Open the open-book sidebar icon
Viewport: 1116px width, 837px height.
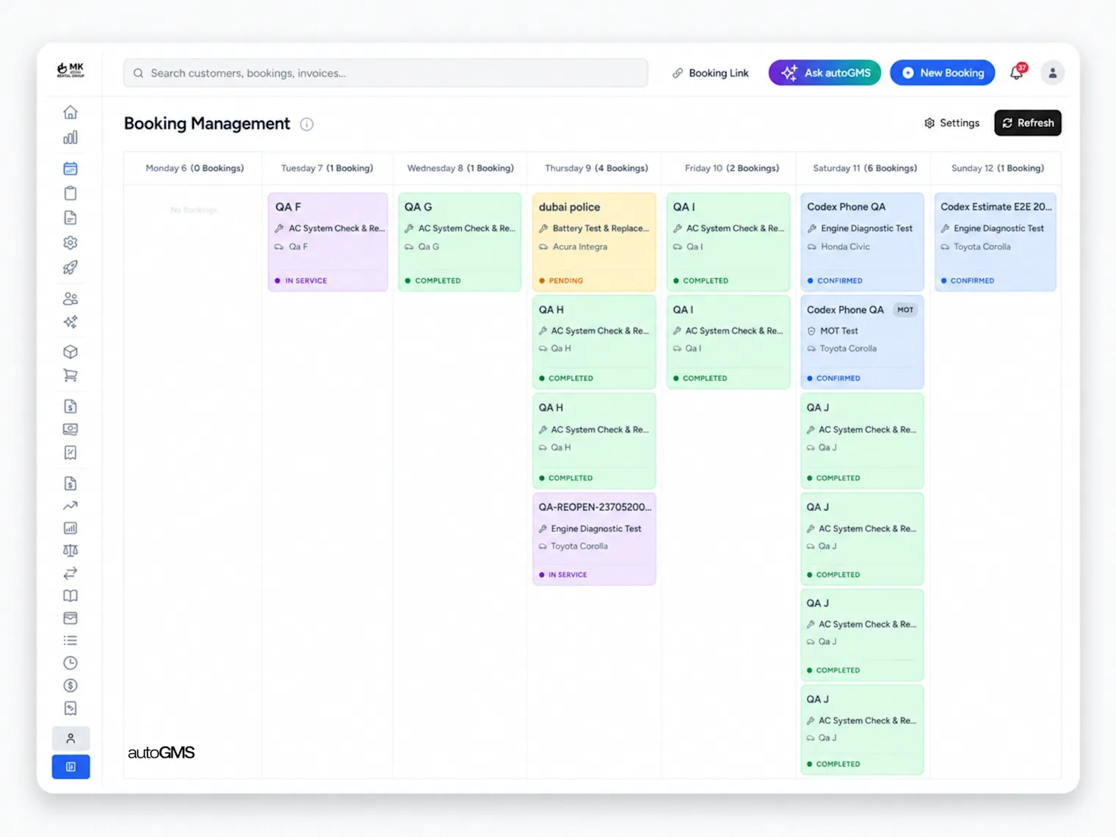click(x=70, y=595)
